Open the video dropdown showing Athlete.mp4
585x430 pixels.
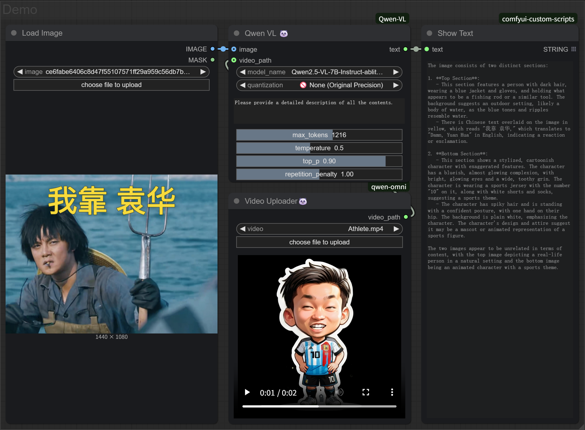pyautogui.click(x=320, y=229)
